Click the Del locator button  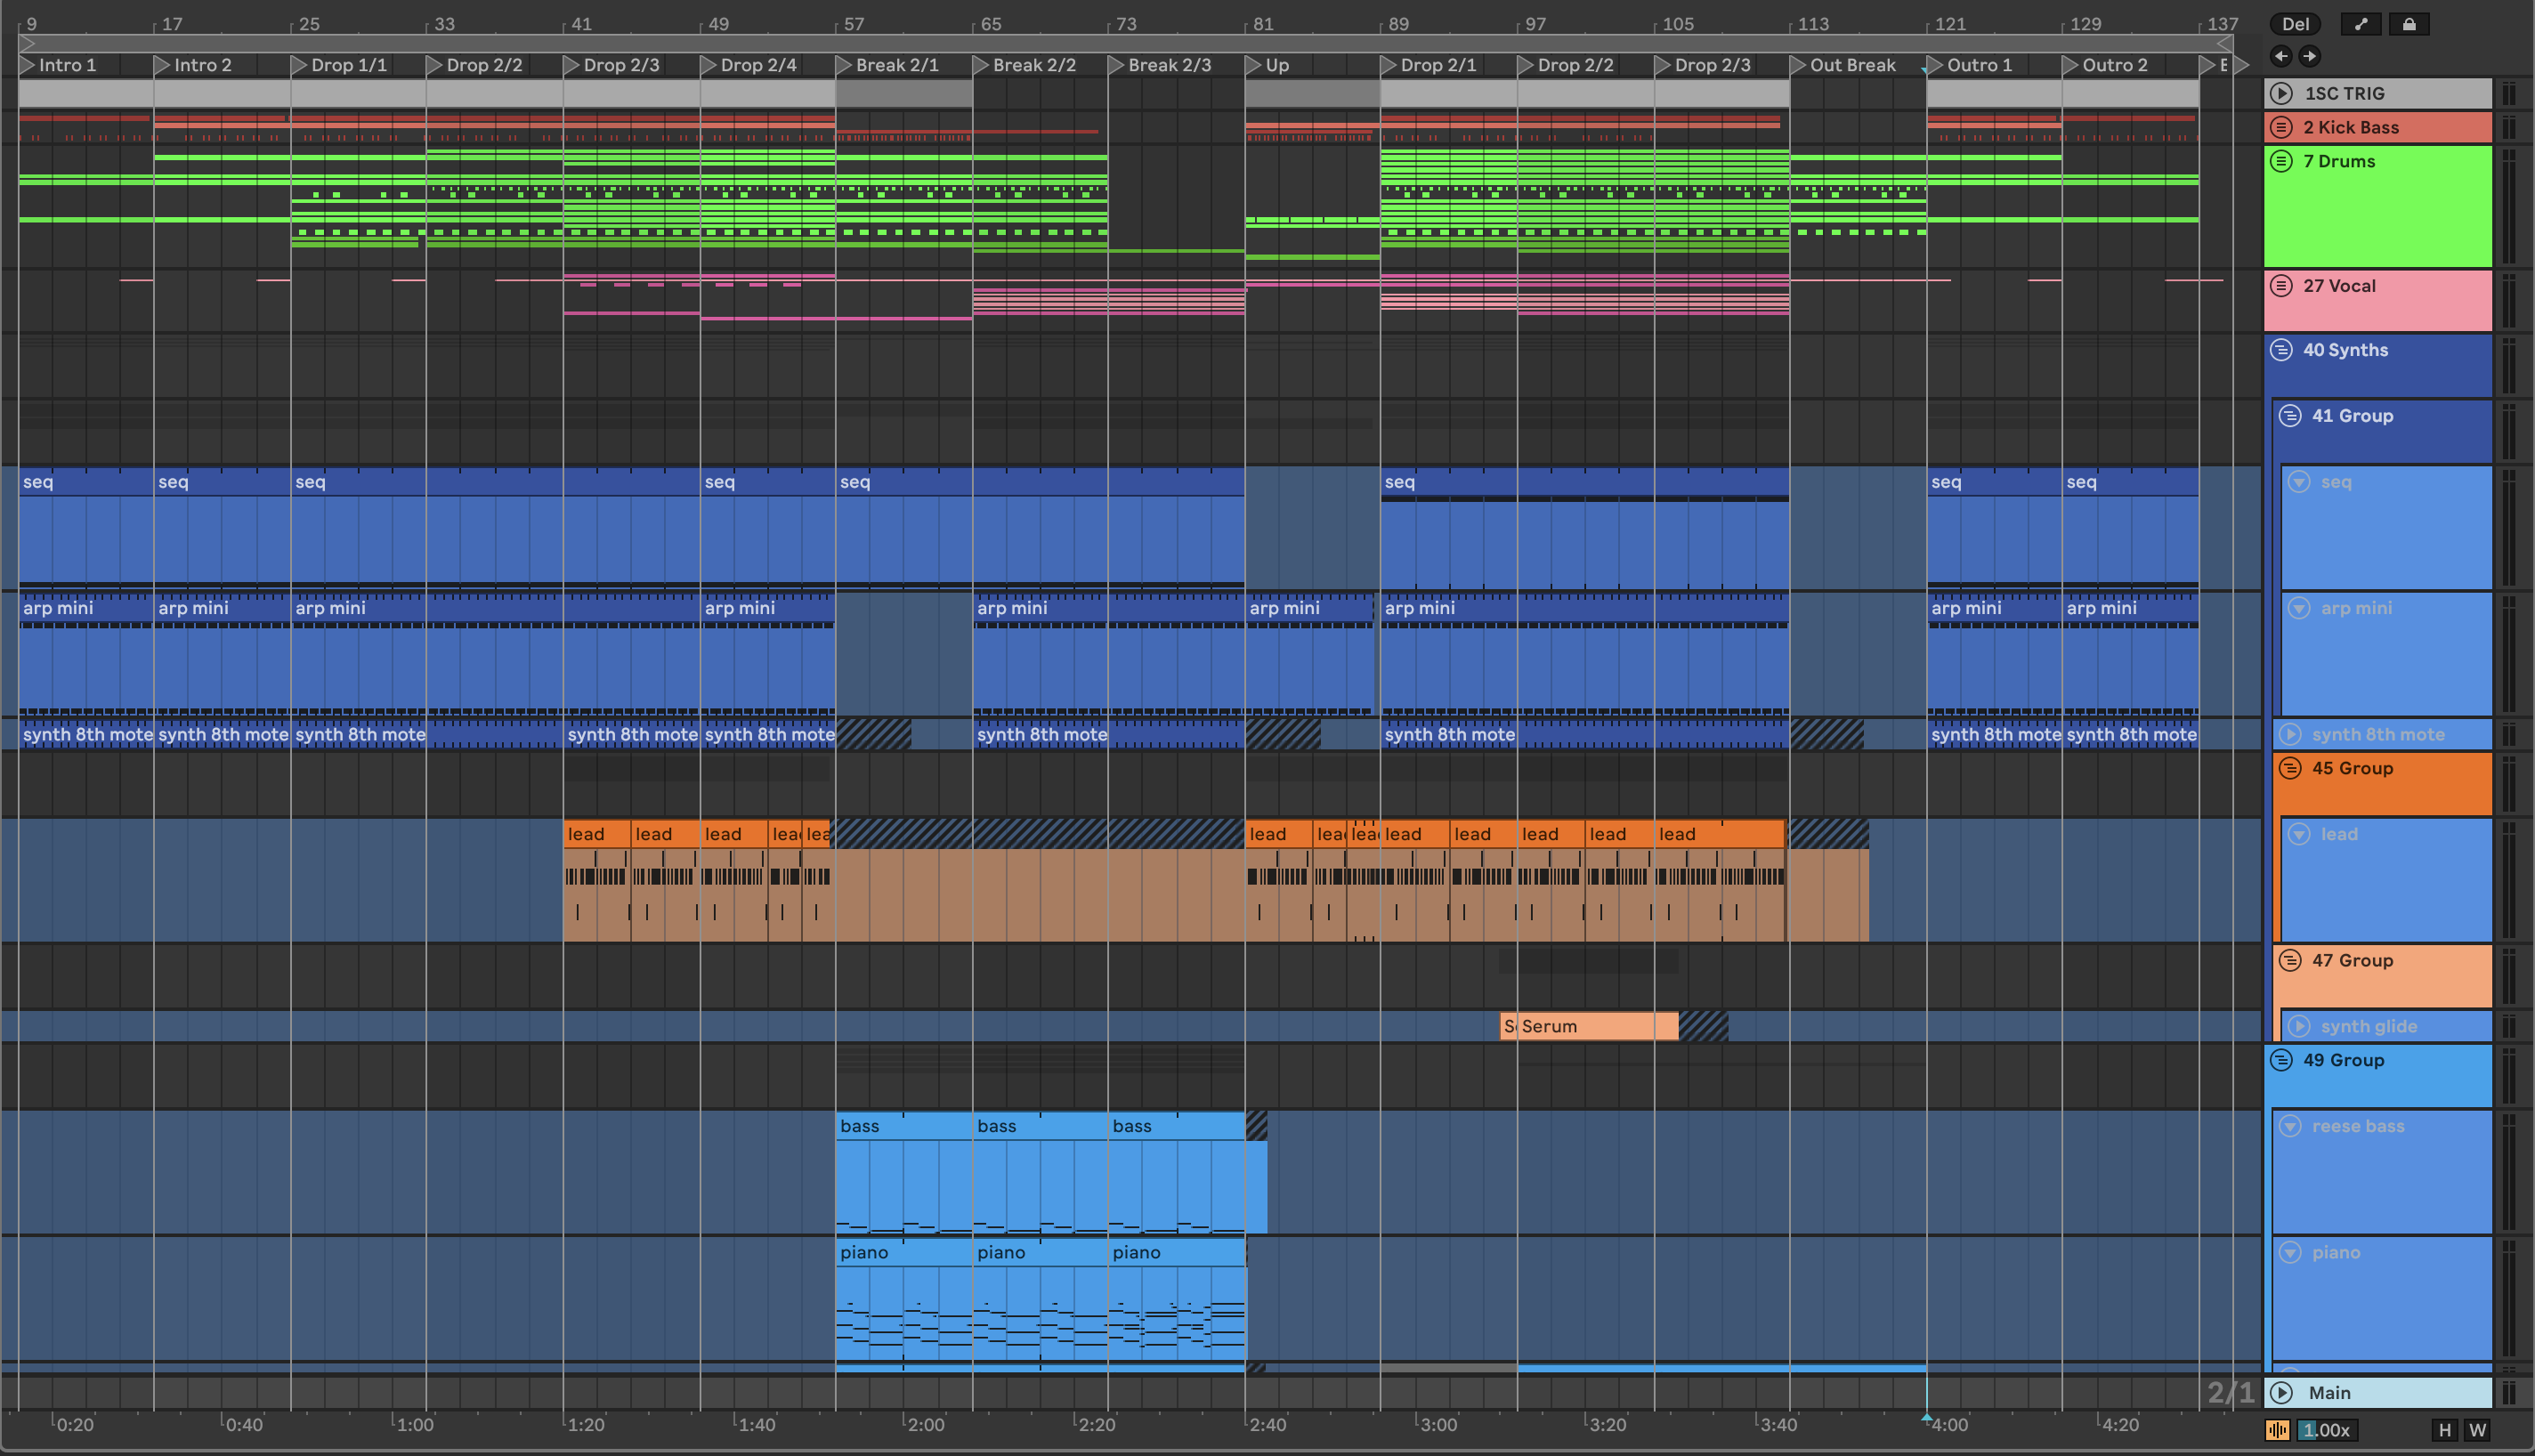2295,24
